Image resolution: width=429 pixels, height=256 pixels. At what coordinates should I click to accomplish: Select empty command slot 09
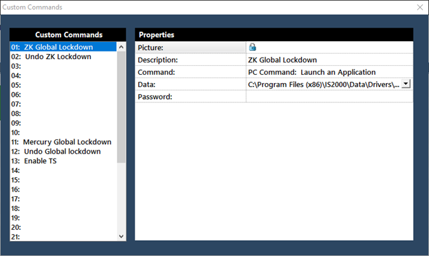click(63, 123)
